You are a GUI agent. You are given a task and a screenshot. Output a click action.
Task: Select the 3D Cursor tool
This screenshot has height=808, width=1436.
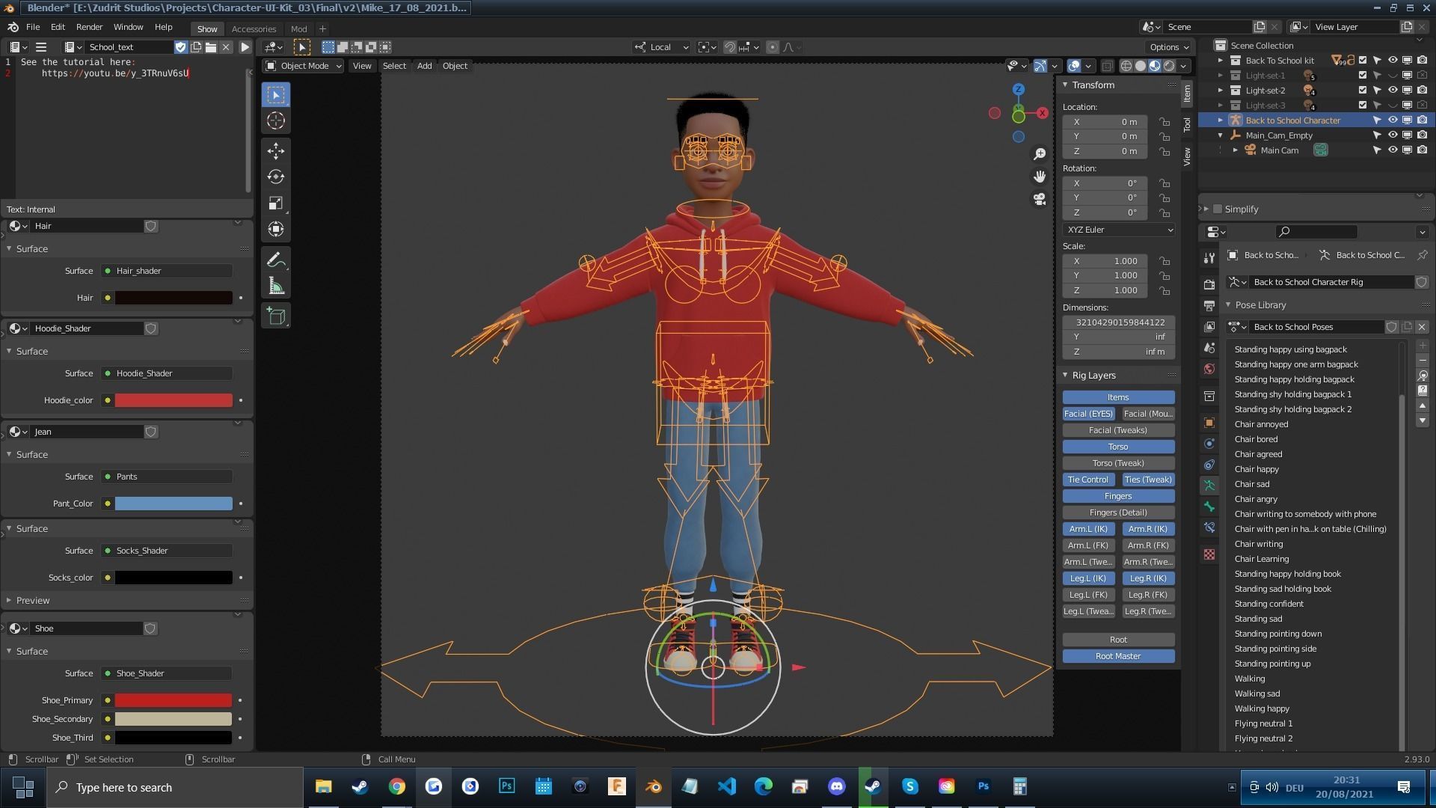coord(276,120)
